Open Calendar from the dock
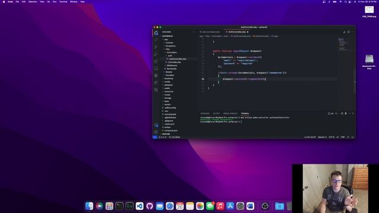This screenshot has width=379, height=213. click(x=180, y=206)
